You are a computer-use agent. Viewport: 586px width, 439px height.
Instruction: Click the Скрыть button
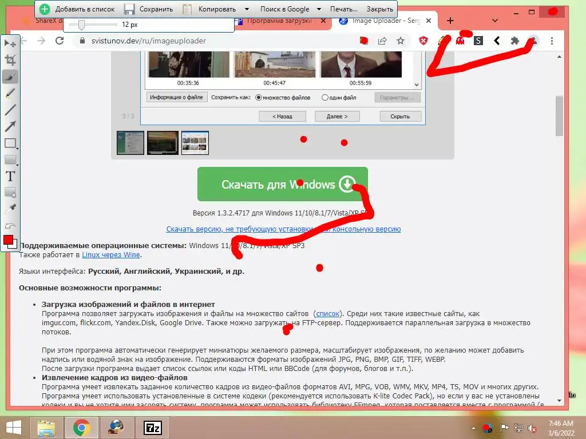[400, 116]
